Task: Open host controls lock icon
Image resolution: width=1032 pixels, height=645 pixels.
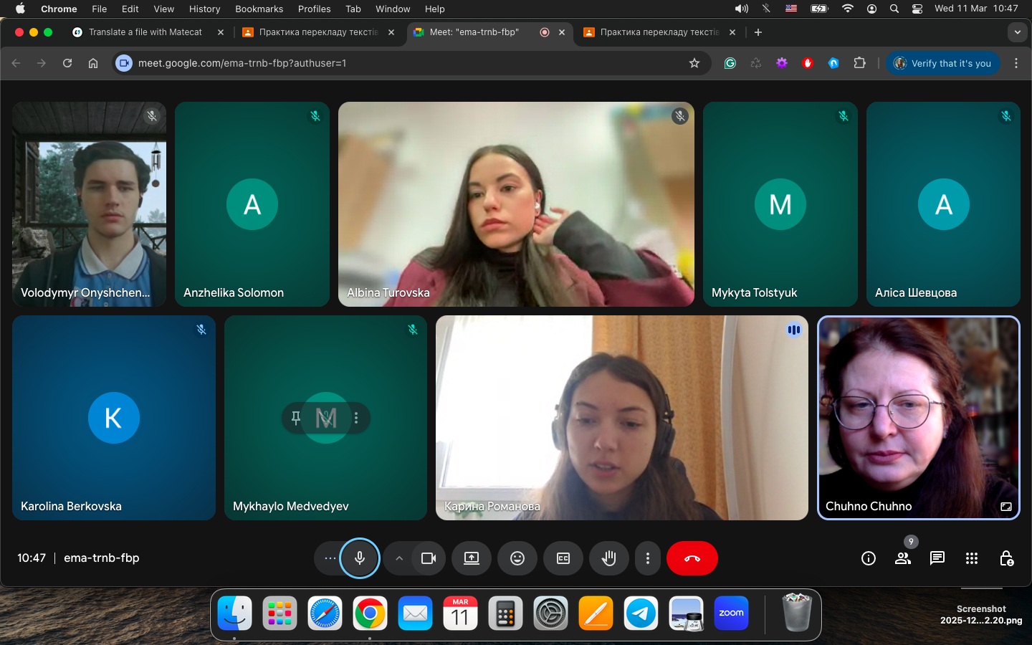Action: (x=1006, y=558)
